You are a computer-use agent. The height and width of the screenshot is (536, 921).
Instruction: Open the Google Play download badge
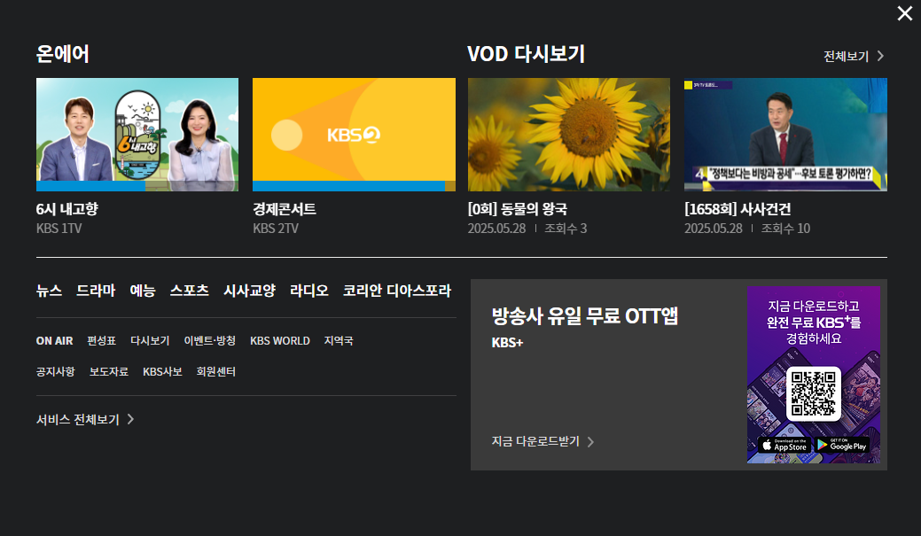(842, 445)
